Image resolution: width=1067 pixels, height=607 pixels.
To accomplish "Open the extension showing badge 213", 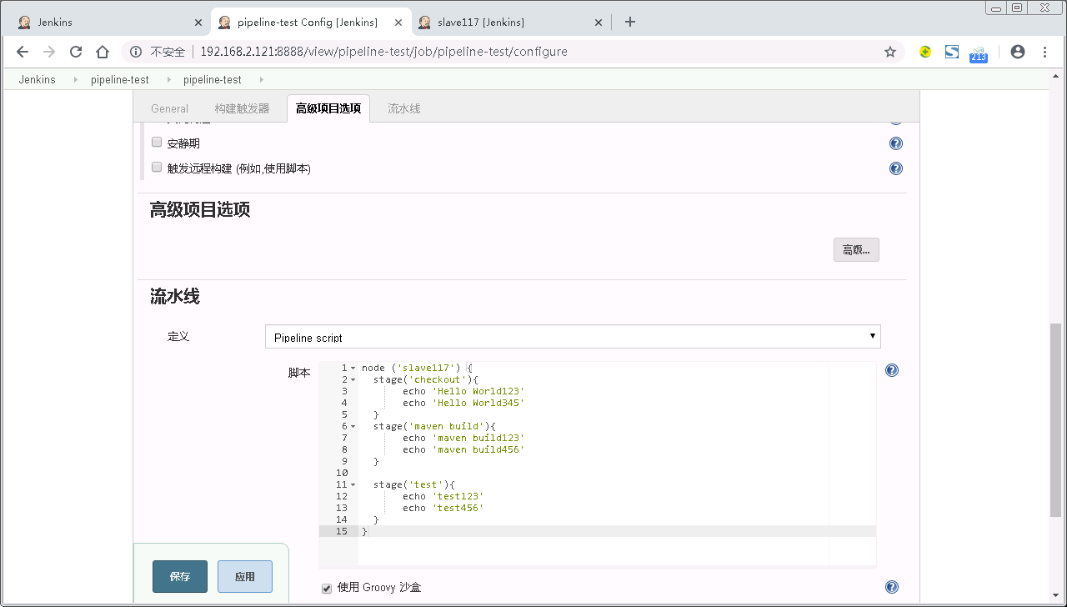I will click(x=979, y=54).
